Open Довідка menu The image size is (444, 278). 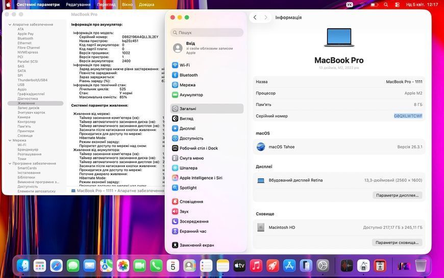(146, 5)
